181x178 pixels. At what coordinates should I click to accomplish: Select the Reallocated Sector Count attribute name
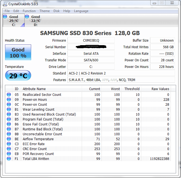(x=42, y=94)
